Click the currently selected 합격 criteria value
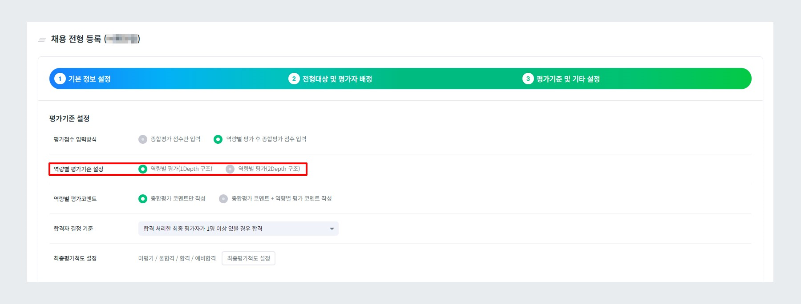The height and width of the screenshot is (304, 801). 205,229
